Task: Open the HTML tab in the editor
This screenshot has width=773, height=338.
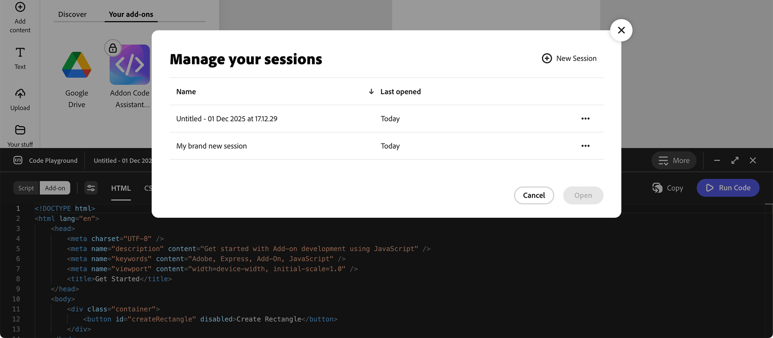Action: pyautogui.click(x=121, y=188)
